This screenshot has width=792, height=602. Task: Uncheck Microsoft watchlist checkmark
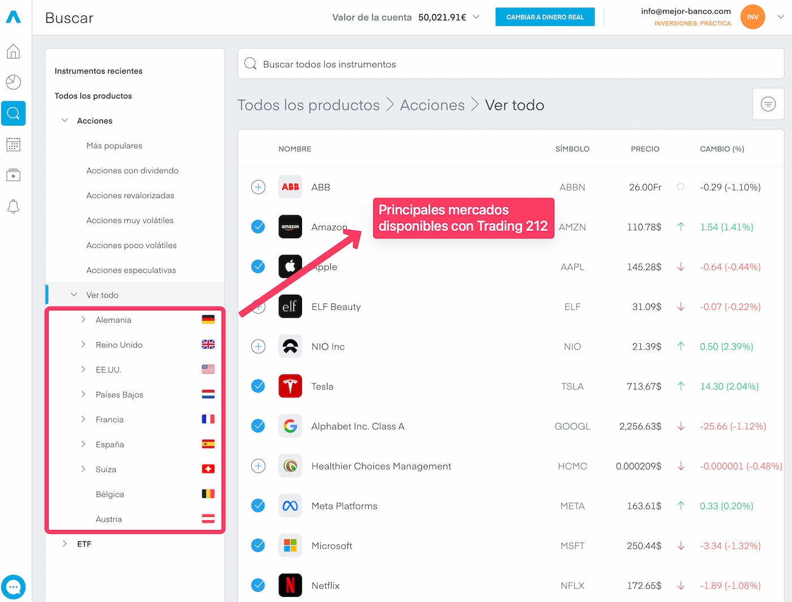tap(258, 545)
